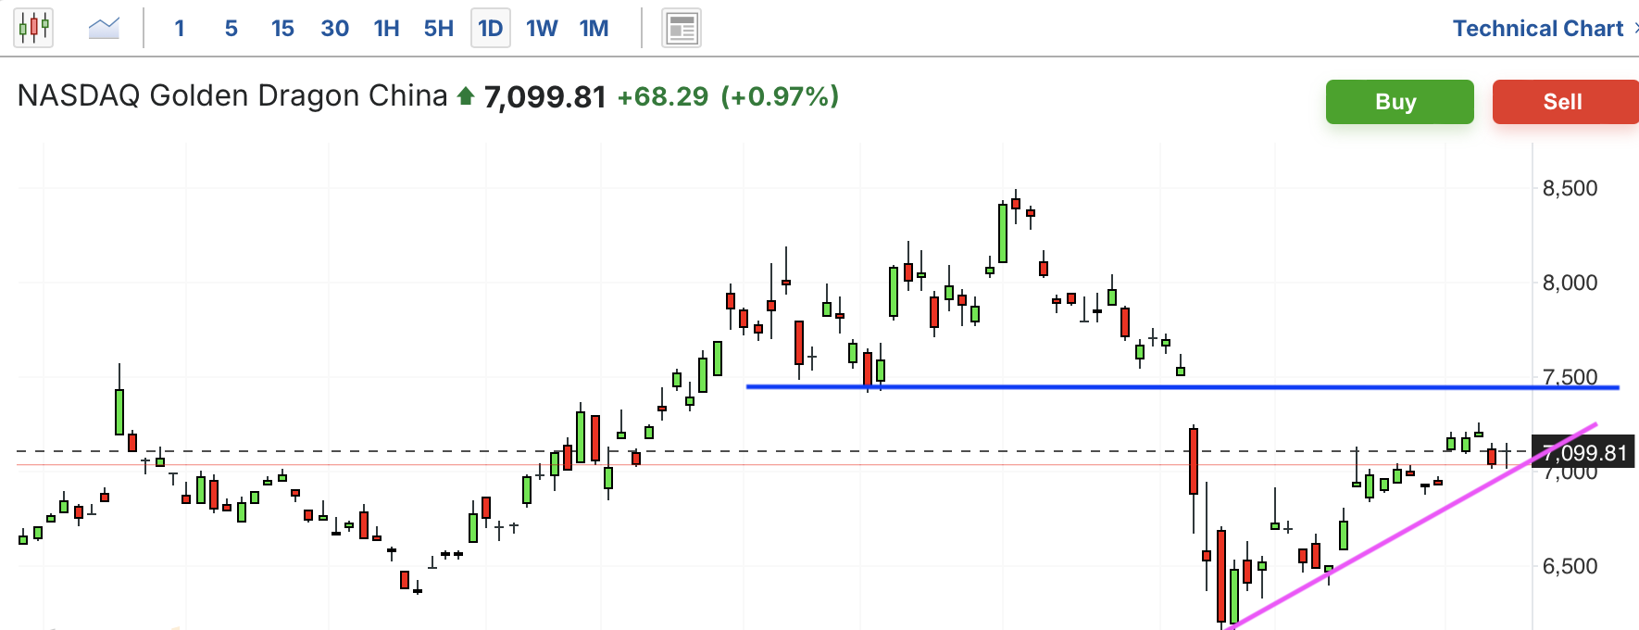The height and width of the screenshot is (630, 1639).
Task: Select the 30 minute timeframe
Action: 334,29
